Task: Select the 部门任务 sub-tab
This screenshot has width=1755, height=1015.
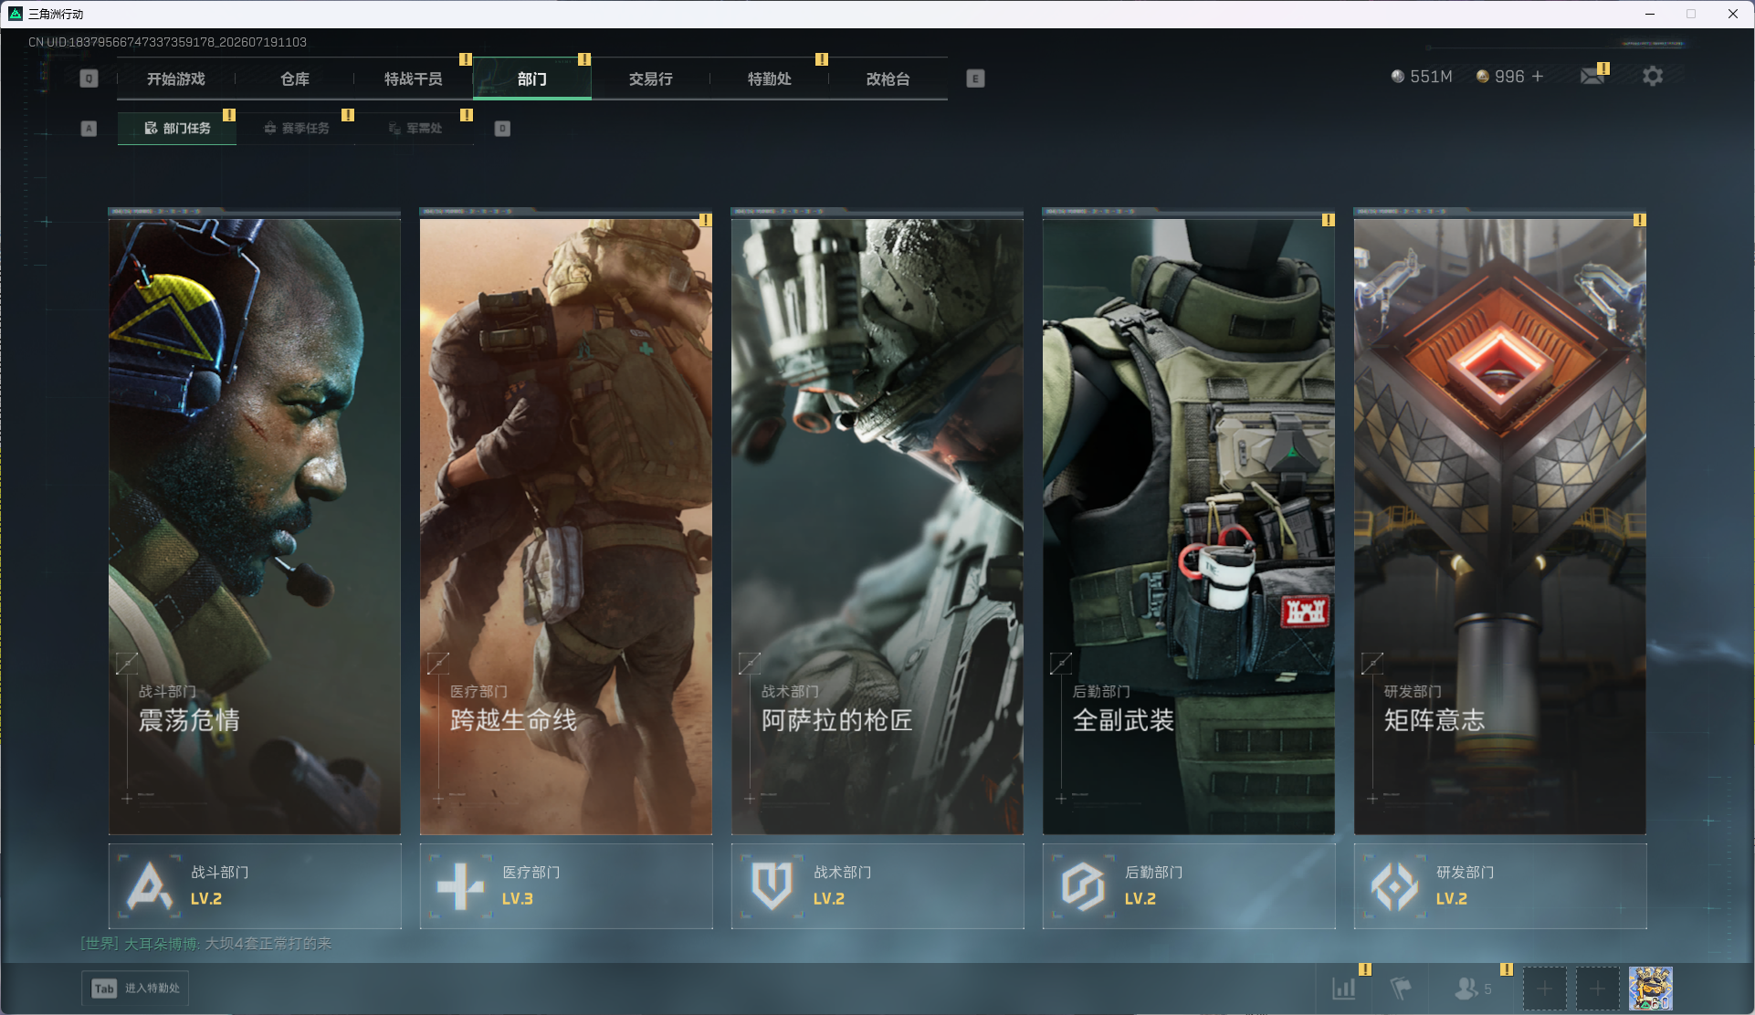Action: [x=177, y=129]
